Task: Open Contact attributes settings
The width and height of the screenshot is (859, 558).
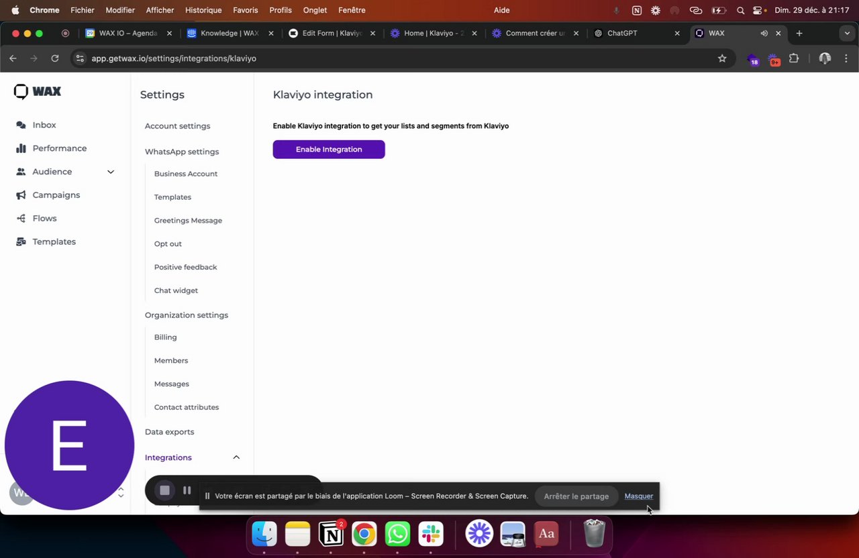Action: pyautogui.click(x=187, y=407)
